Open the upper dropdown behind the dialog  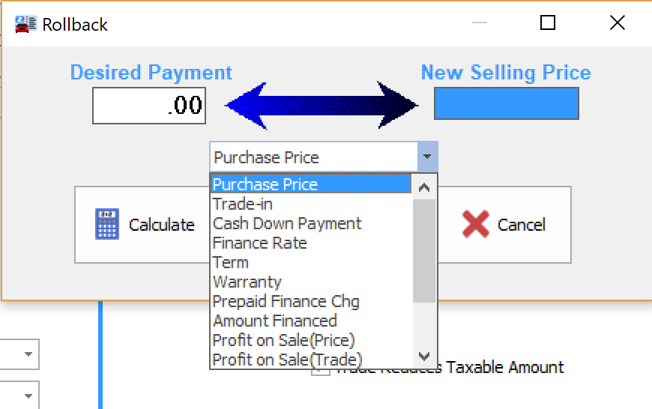tap(28, 354)
